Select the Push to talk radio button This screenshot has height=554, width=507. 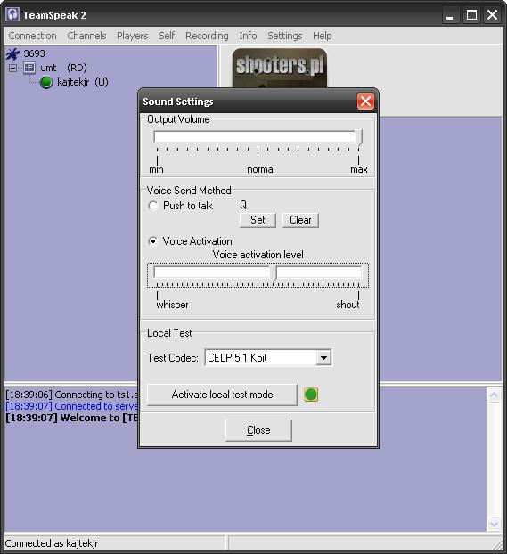point(153,206)
